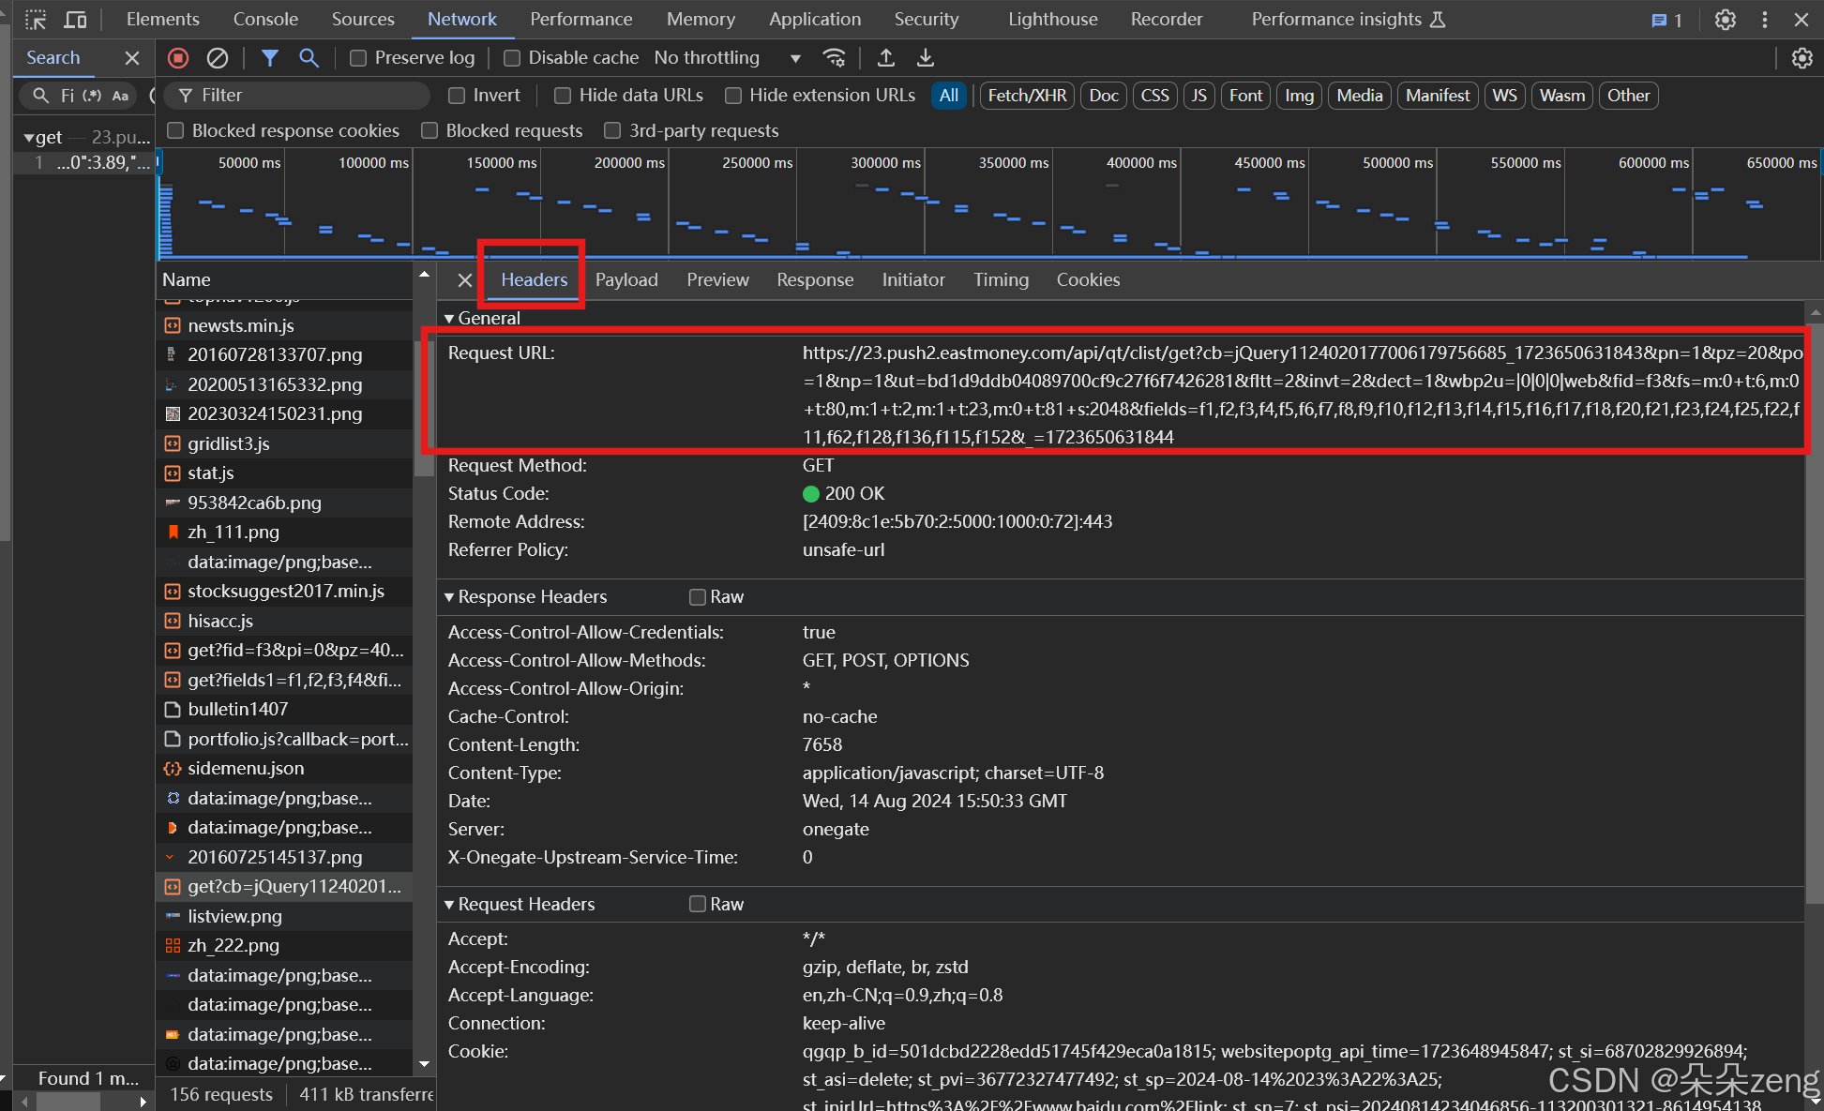
Task: Toggle Raw for Request Headers
Action: (697, 904)
